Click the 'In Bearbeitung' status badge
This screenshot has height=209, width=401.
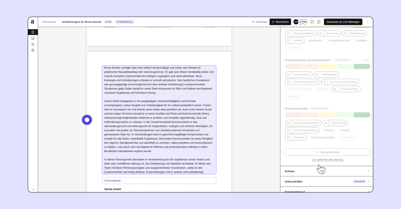point(124,22)
